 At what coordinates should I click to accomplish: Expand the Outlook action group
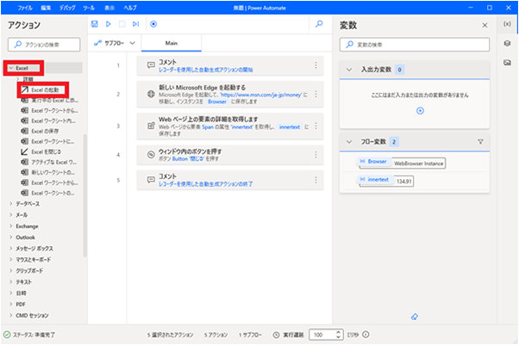11,237
